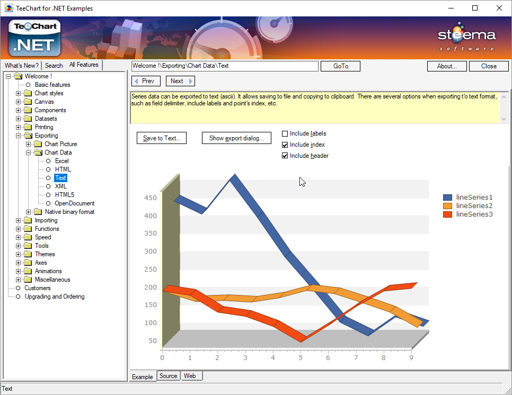Collapse the Chart Data tree node
The image size is (512, 395).
point(29,152)
